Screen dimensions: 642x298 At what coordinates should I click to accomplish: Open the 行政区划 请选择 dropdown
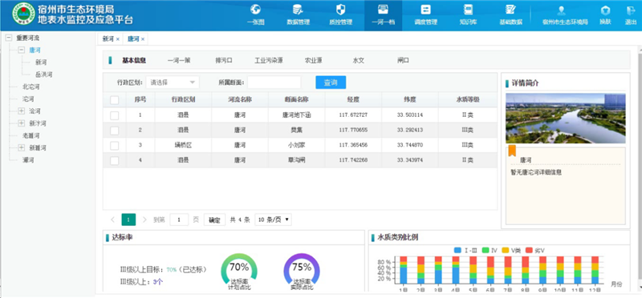[173, 83]
